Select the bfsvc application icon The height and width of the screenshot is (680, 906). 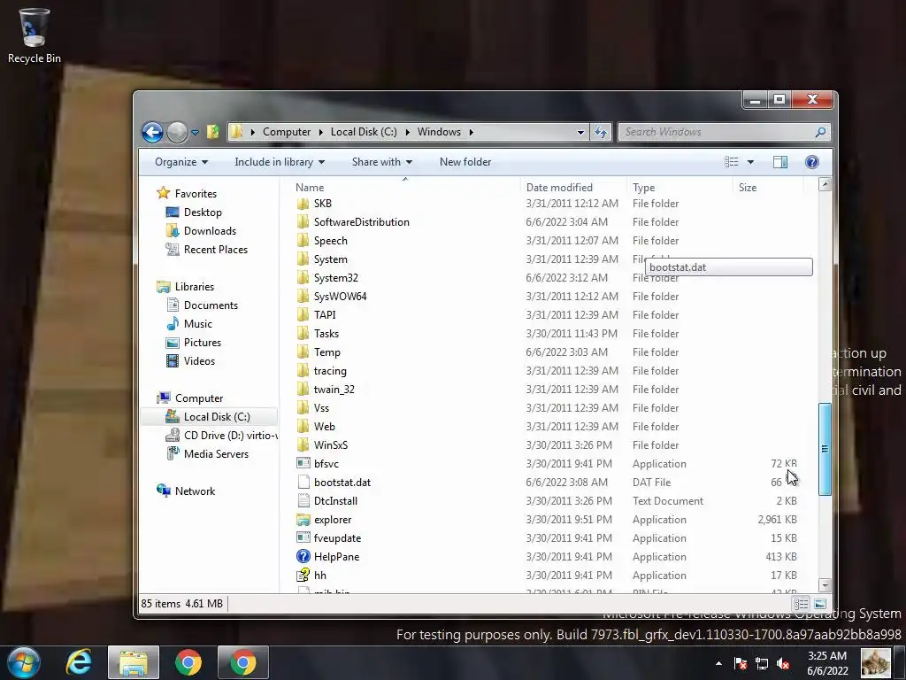pos(303,464)
